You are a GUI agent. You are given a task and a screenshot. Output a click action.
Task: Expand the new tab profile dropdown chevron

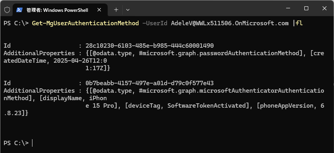click(x=128, y=10)
